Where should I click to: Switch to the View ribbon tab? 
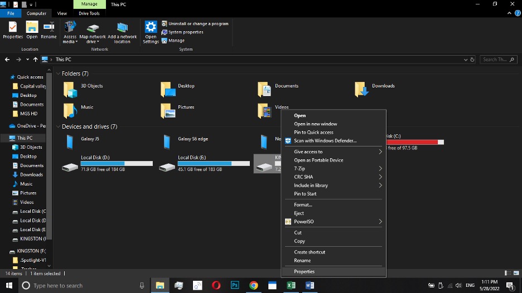click(x=62, y=13)
